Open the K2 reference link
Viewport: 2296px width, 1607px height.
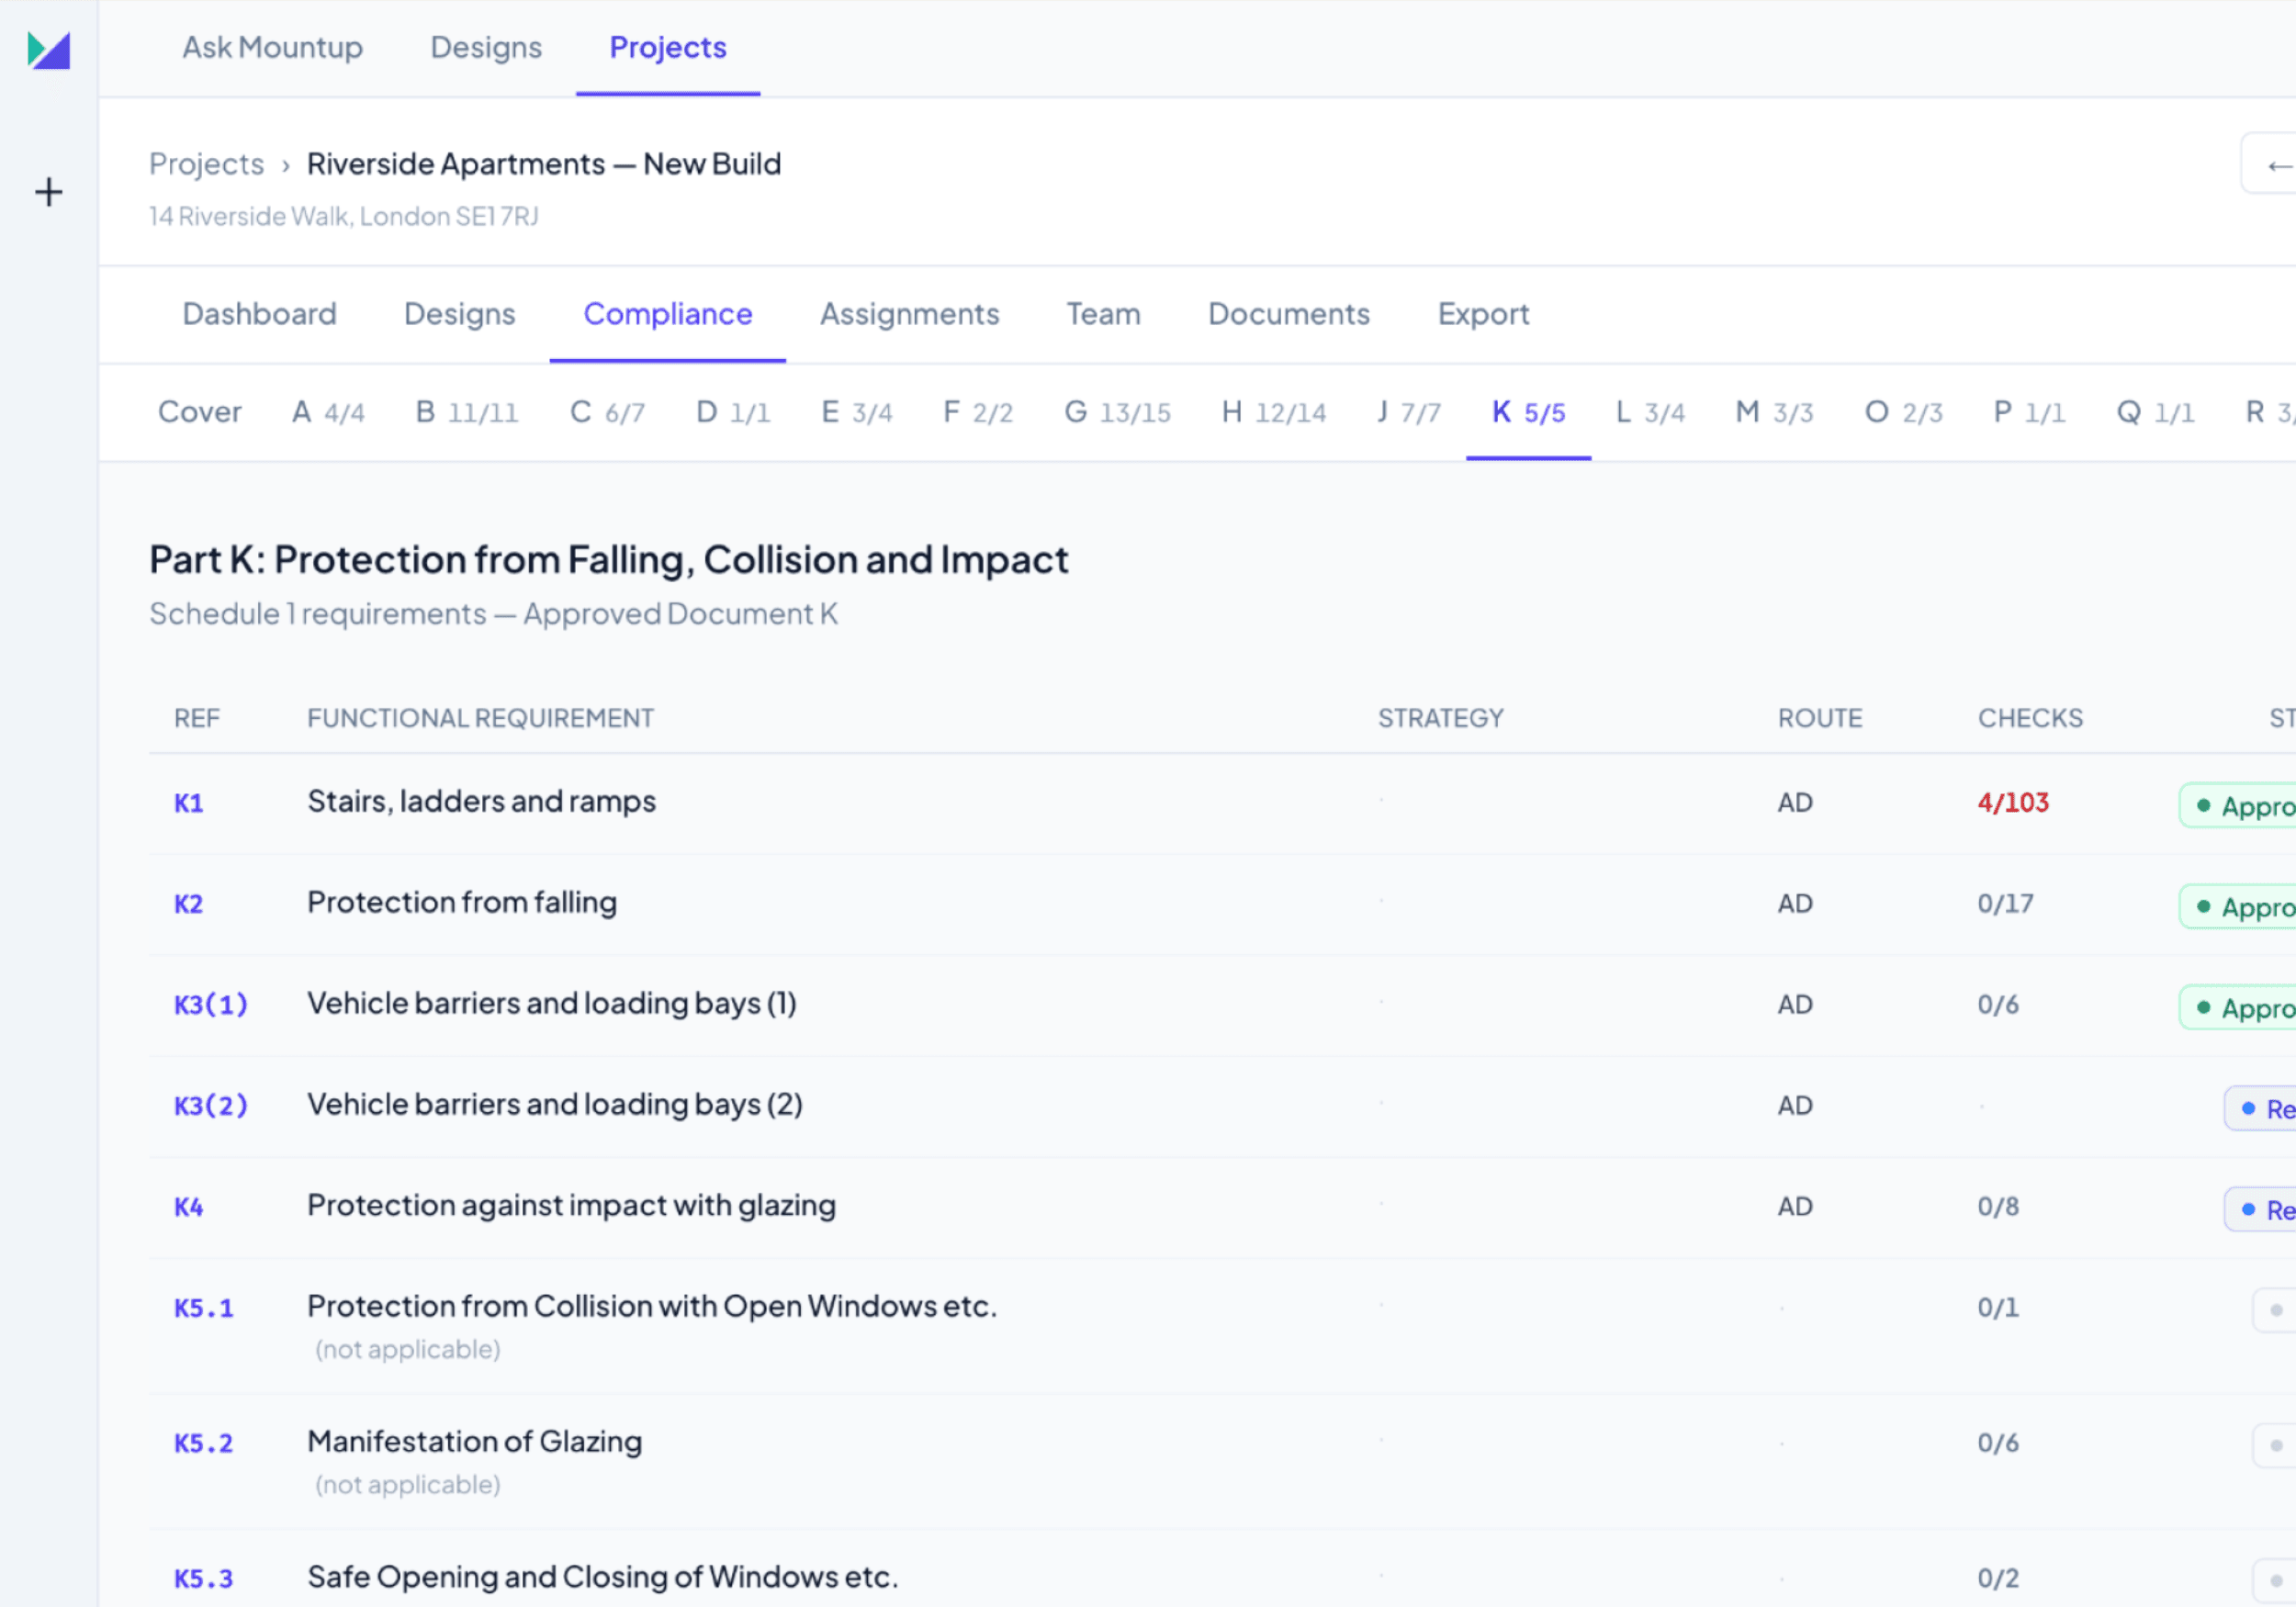click(x=189, y=904)
